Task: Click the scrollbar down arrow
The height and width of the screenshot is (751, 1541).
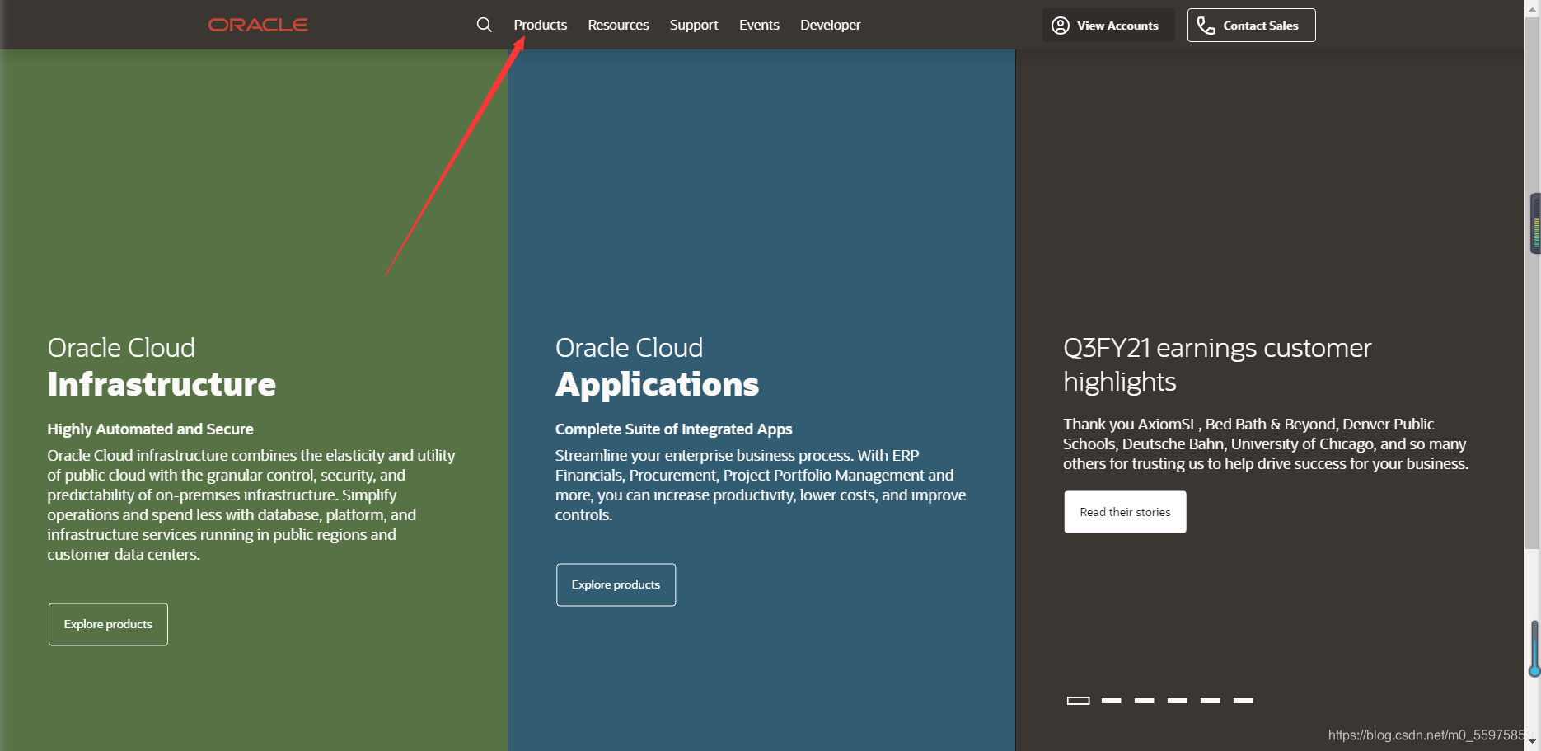Action: 1532,741
